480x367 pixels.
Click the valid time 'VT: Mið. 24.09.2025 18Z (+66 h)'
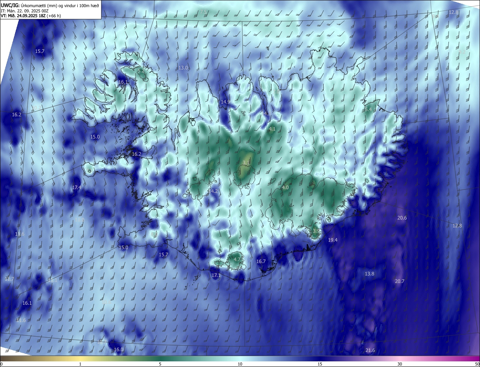tap(31, 16)
